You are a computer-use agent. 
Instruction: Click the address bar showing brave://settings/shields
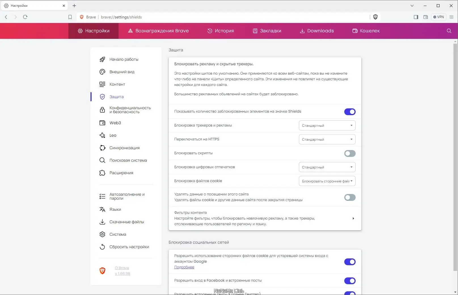(x=121, y=17)
